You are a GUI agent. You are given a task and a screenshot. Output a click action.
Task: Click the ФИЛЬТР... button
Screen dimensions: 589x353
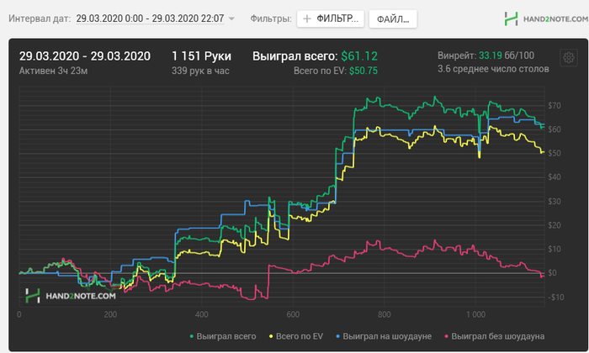click(331, 18)
